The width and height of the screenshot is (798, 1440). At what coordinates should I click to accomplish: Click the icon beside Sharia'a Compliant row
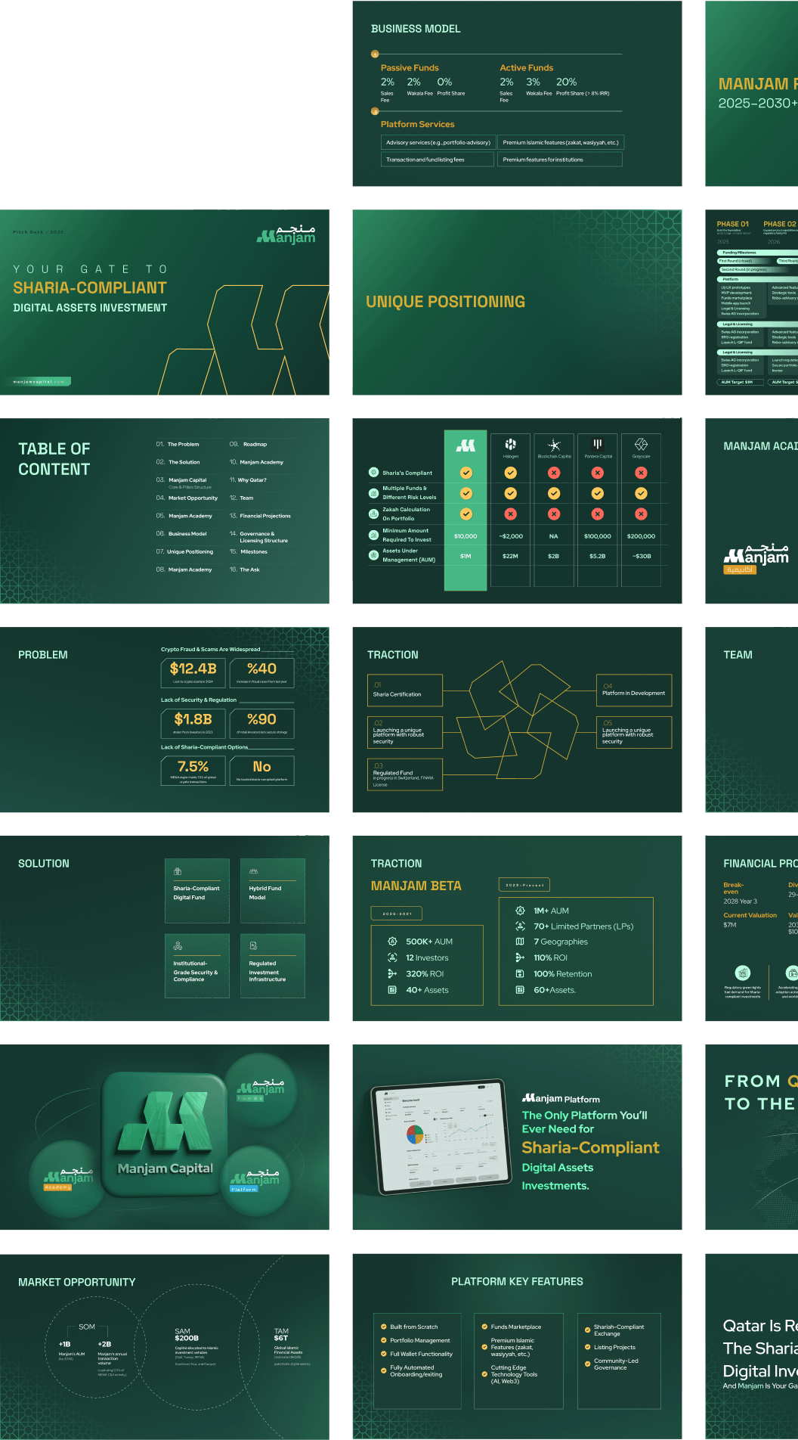pos(373,473)
